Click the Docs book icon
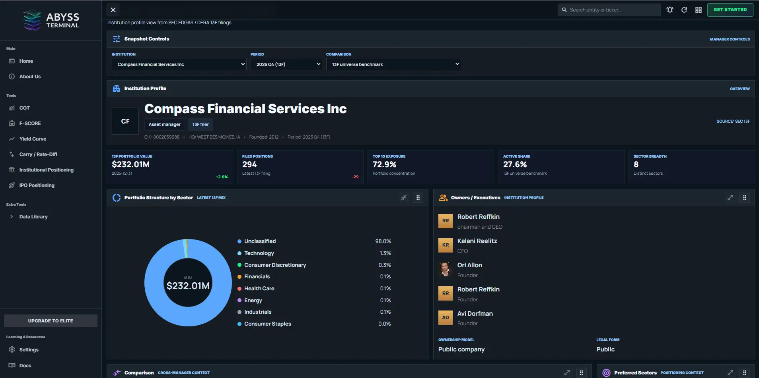The height and width of the screenshot is (378, 759). click(12, 366)
